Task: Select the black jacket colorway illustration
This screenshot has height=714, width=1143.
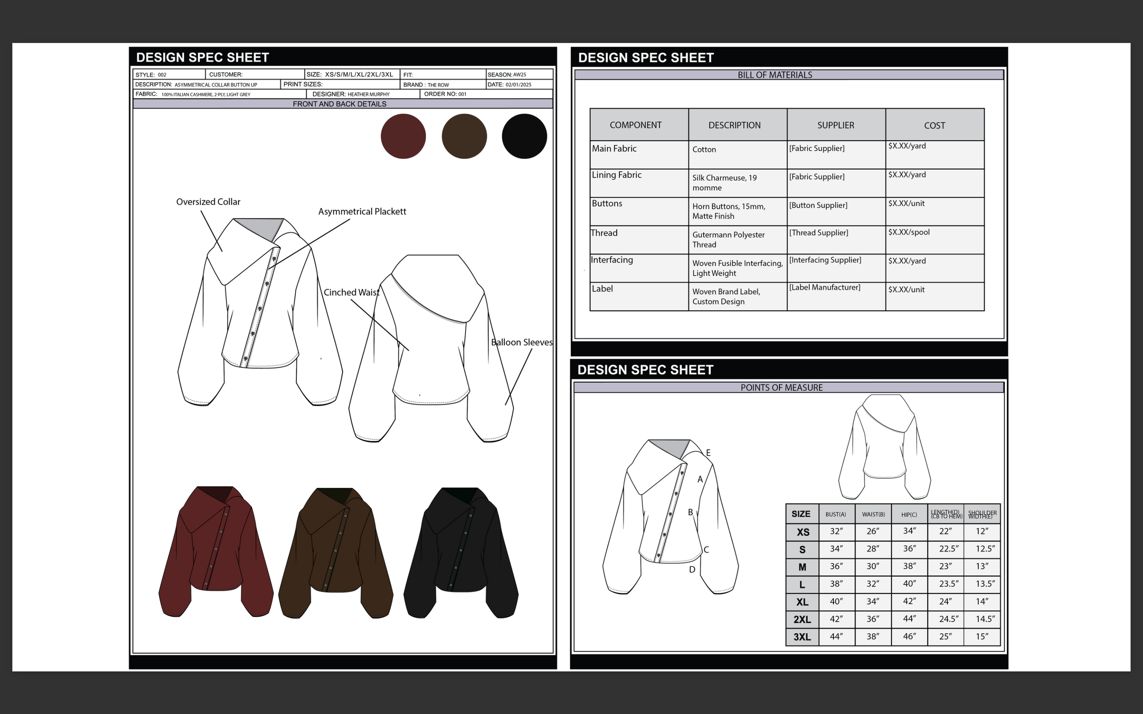Action: 461,552
